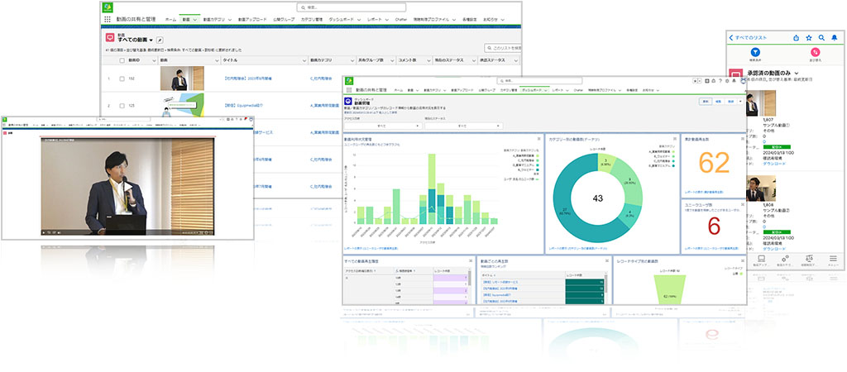Screen dimensions: 847x372
Task: Open the タイトル column menu chevron
Action: pos(304,60)
